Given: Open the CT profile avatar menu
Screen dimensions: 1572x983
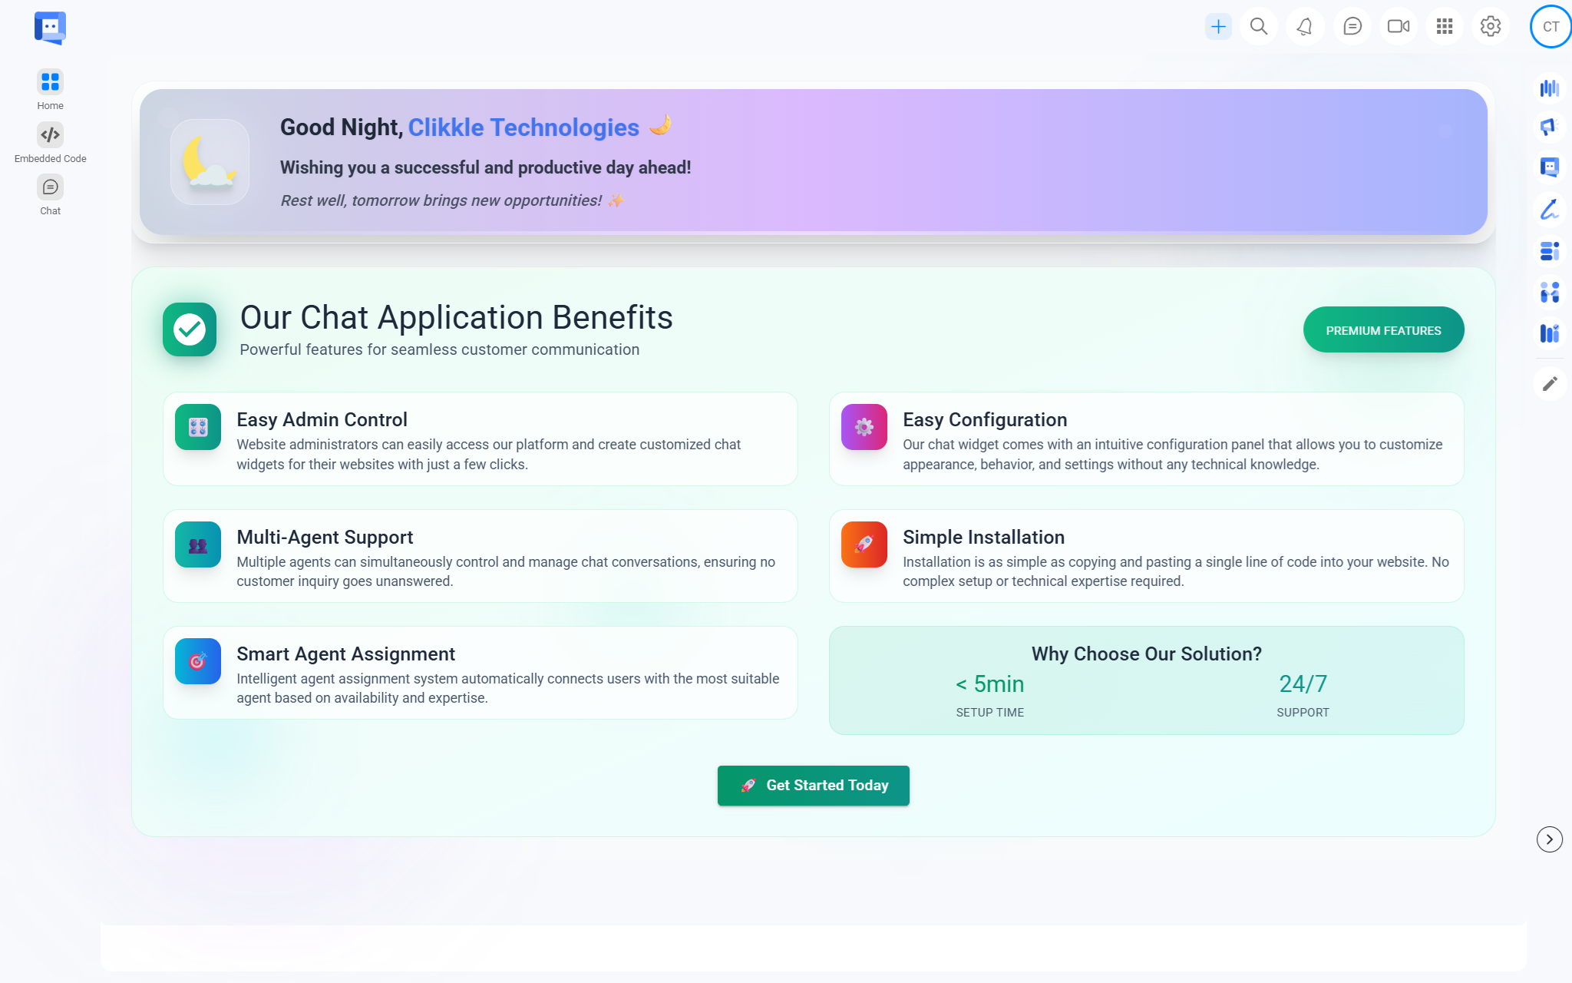Looking at the screenshot, I should [x=1551, y=27].
